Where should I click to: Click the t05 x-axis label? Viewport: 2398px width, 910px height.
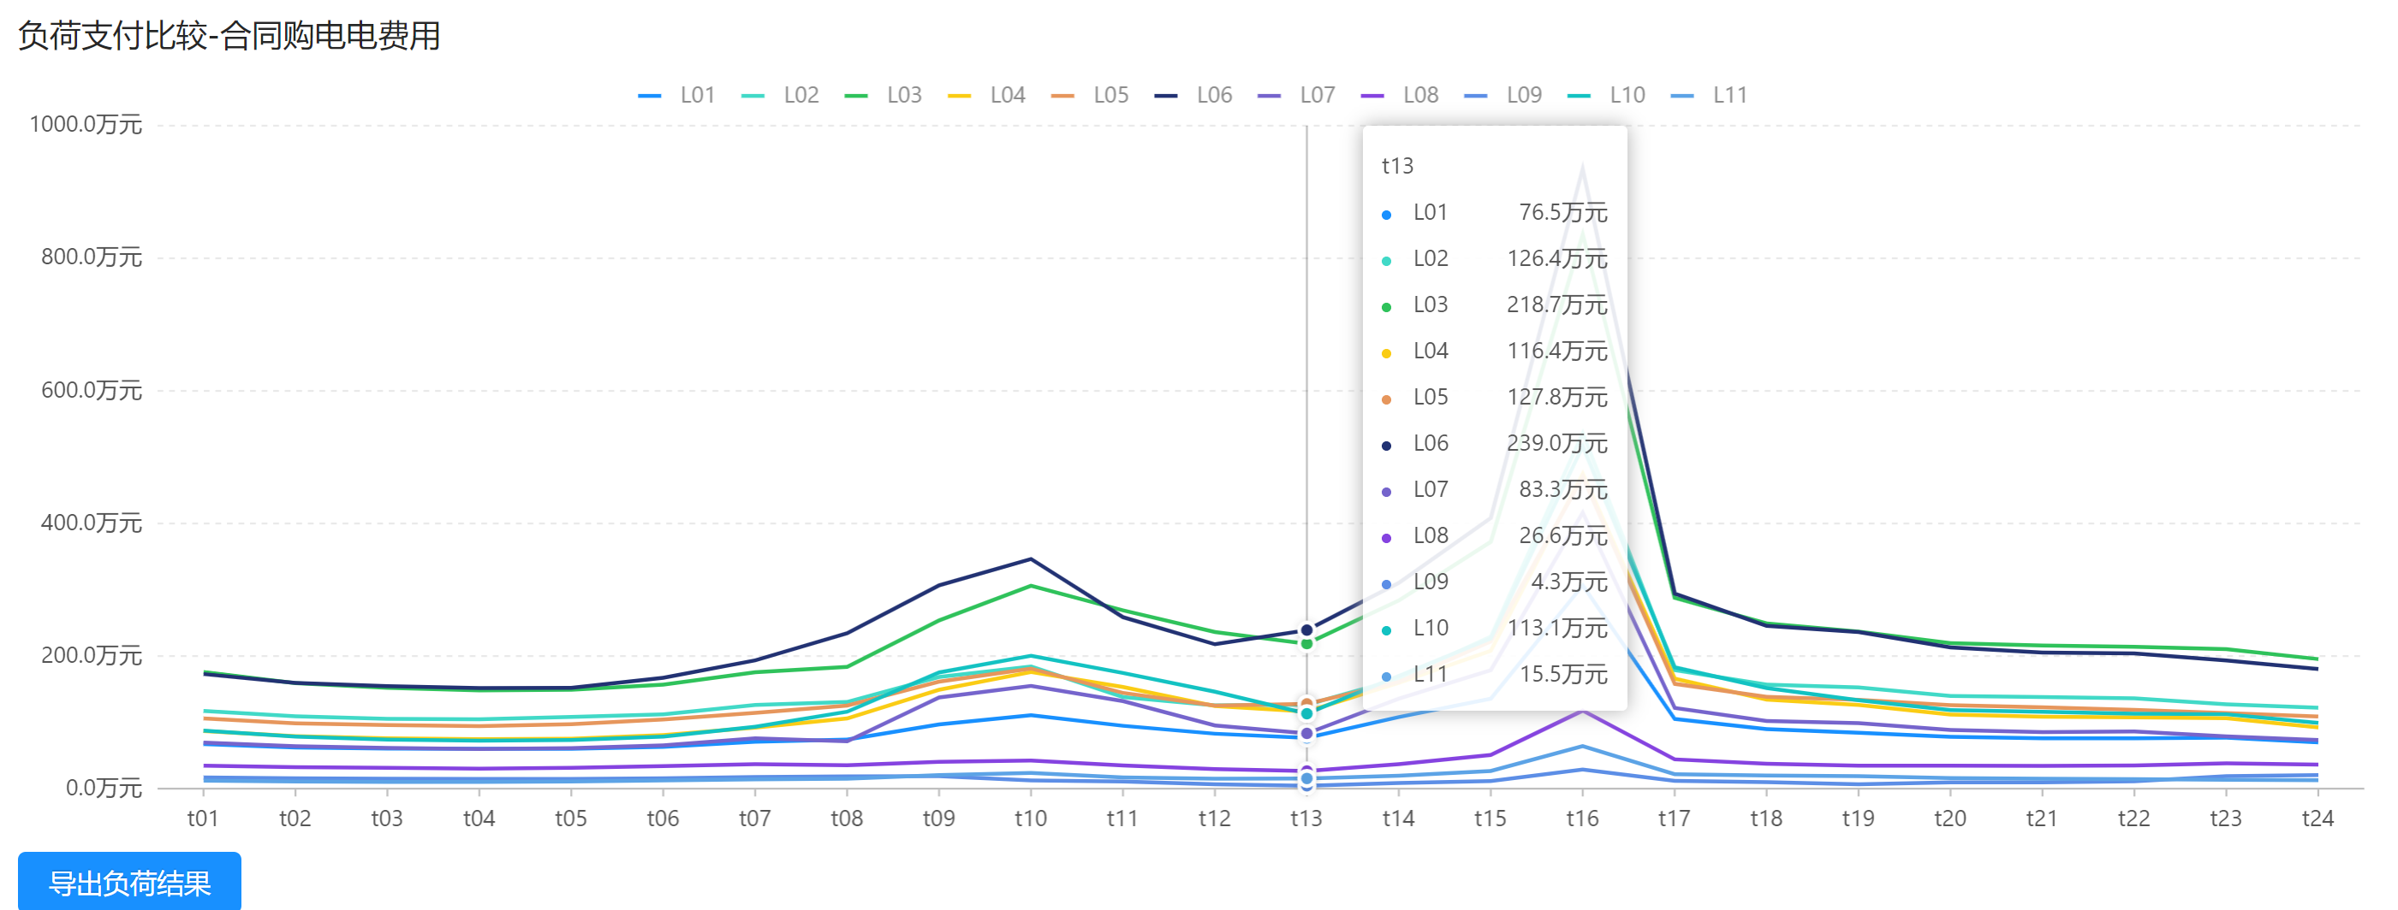pyautogui.click(x=571, y=818)
